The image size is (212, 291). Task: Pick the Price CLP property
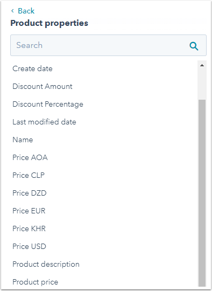click(29, 175)
